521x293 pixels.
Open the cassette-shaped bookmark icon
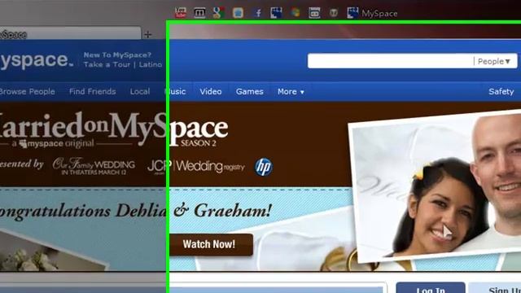point(314,13)
